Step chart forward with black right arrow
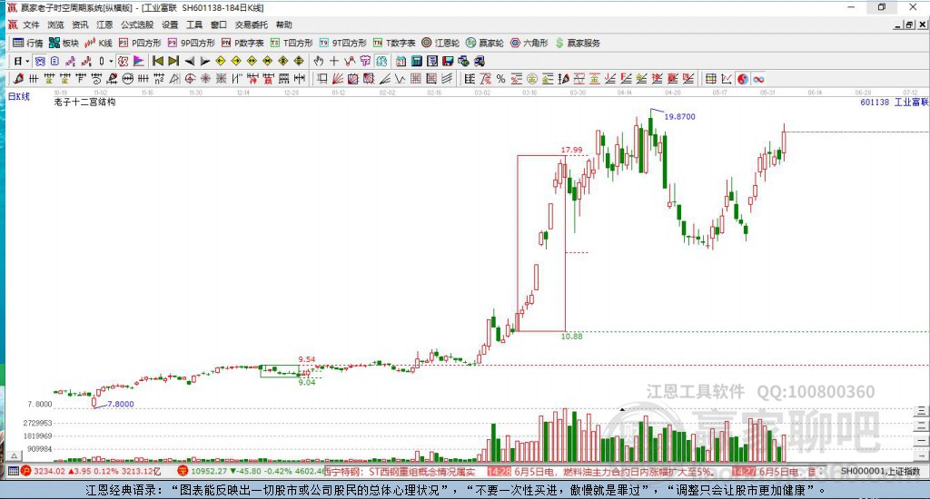This screenshot has width=930, height=499. [x=205, y=61]
